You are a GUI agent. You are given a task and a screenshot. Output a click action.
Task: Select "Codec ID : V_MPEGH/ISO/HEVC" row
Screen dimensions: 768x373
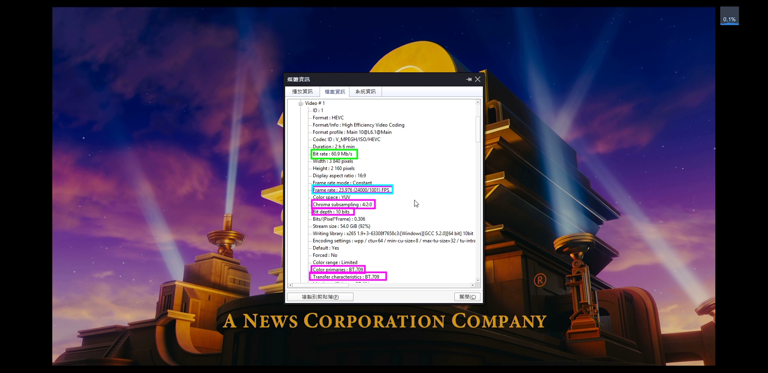pos(347,139)
